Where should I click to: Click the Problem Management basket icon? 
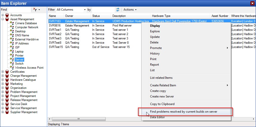(x=7, y=92)
